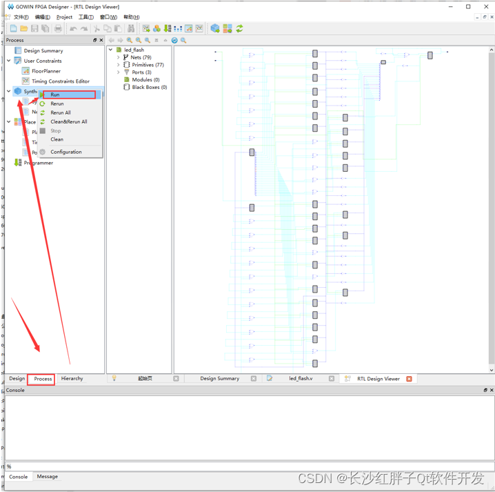
Task: Switch to the Process panel tab
Action: click(43, 379)
